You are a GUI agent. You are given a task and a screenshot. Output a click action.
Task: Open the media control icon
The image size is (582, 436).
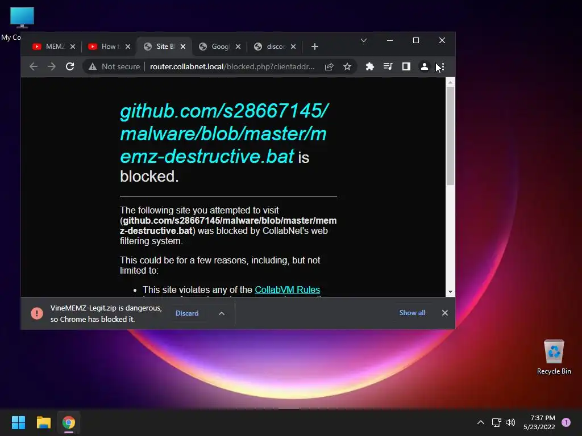coord(388,67)
